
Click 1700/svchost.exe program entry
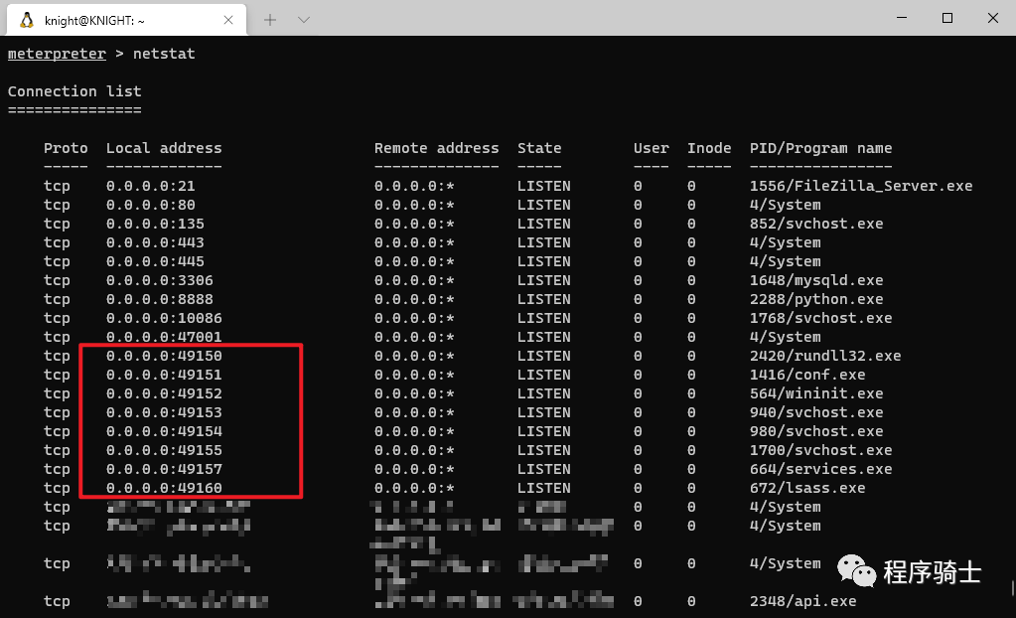(x=821, y=449)
